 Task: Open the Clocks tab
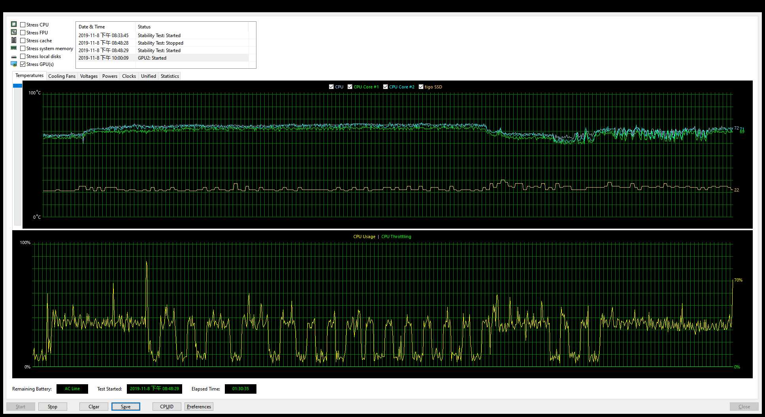click(x=129, y=76)
